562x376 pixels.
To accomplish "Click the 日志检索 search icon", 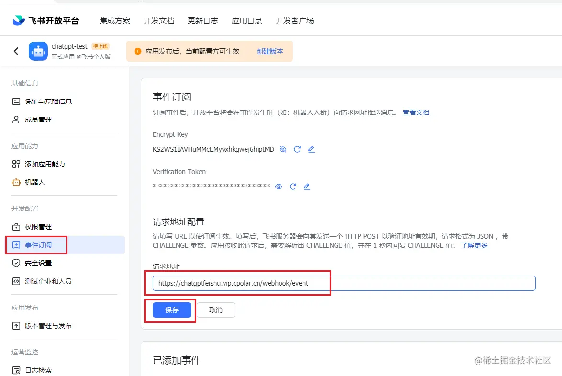I will (x=16, y=370).
